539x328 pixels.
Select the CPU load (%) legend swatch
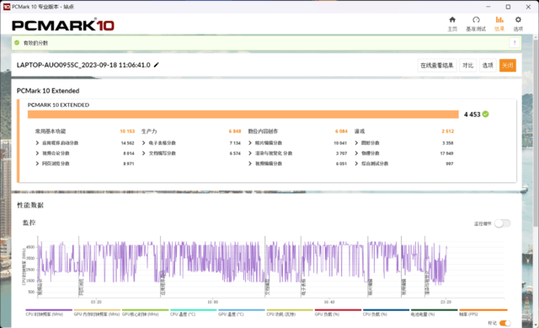(x=386, y=310)
